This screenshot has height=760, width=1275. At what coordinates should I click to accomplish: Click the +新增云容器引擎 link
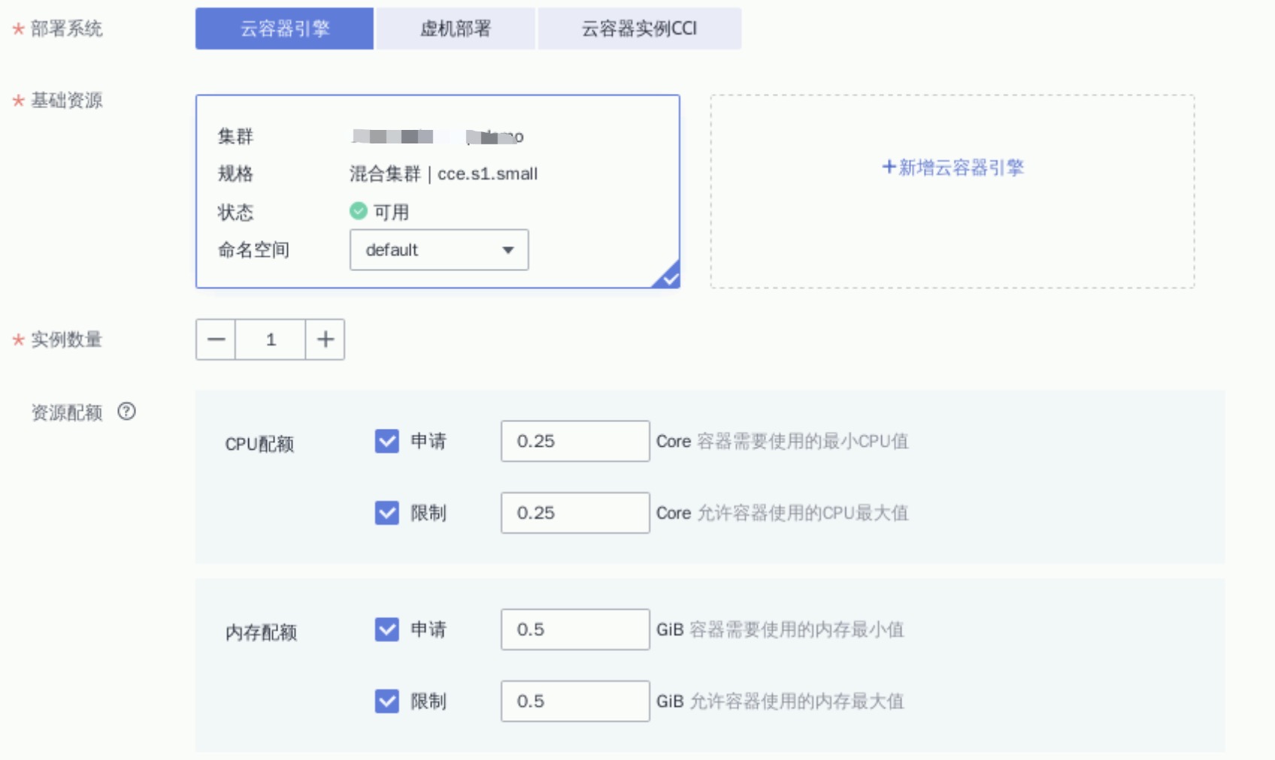pyautogui.click(x=952, y=167)
